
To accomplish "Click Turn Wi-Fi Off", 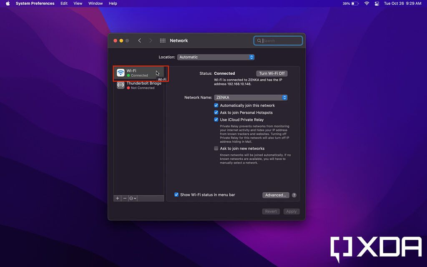I will [271, 73].
